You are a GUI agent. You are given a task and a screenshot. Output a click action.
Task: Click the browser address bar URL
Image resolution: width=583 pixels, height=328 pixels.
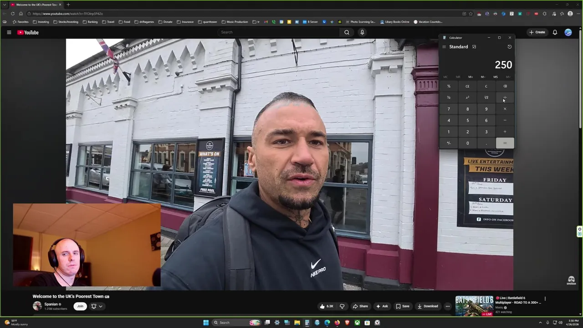coord(67,14)
